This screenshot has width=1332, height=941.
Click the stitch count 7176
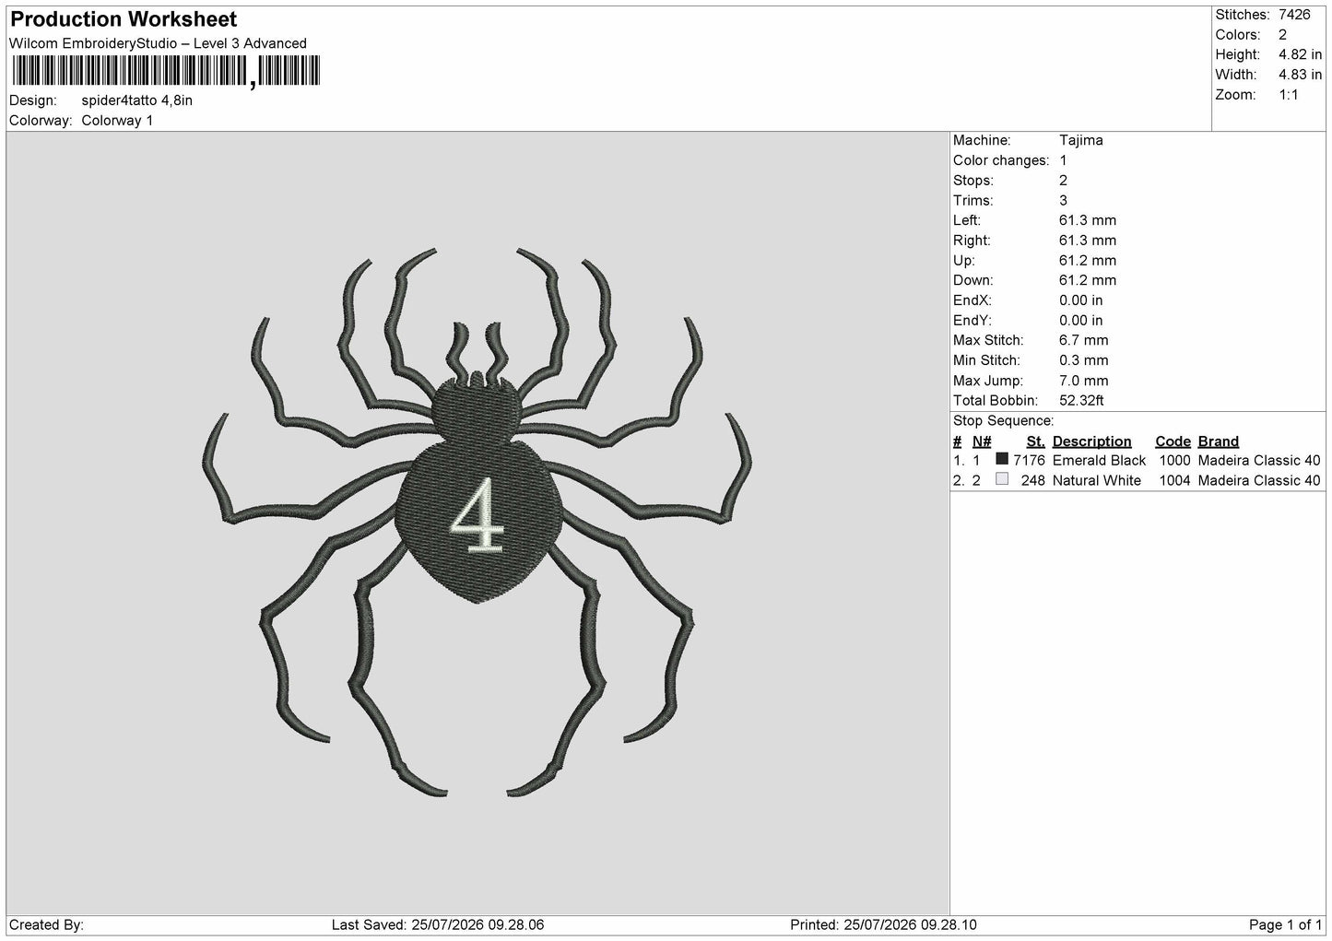1029,461
